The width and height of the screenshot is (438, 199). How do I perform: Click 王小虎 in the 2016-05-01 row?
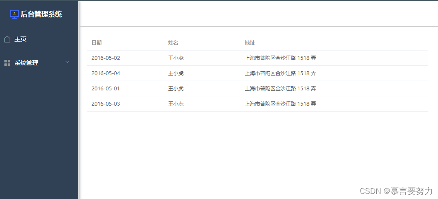[x=176, y=89]
